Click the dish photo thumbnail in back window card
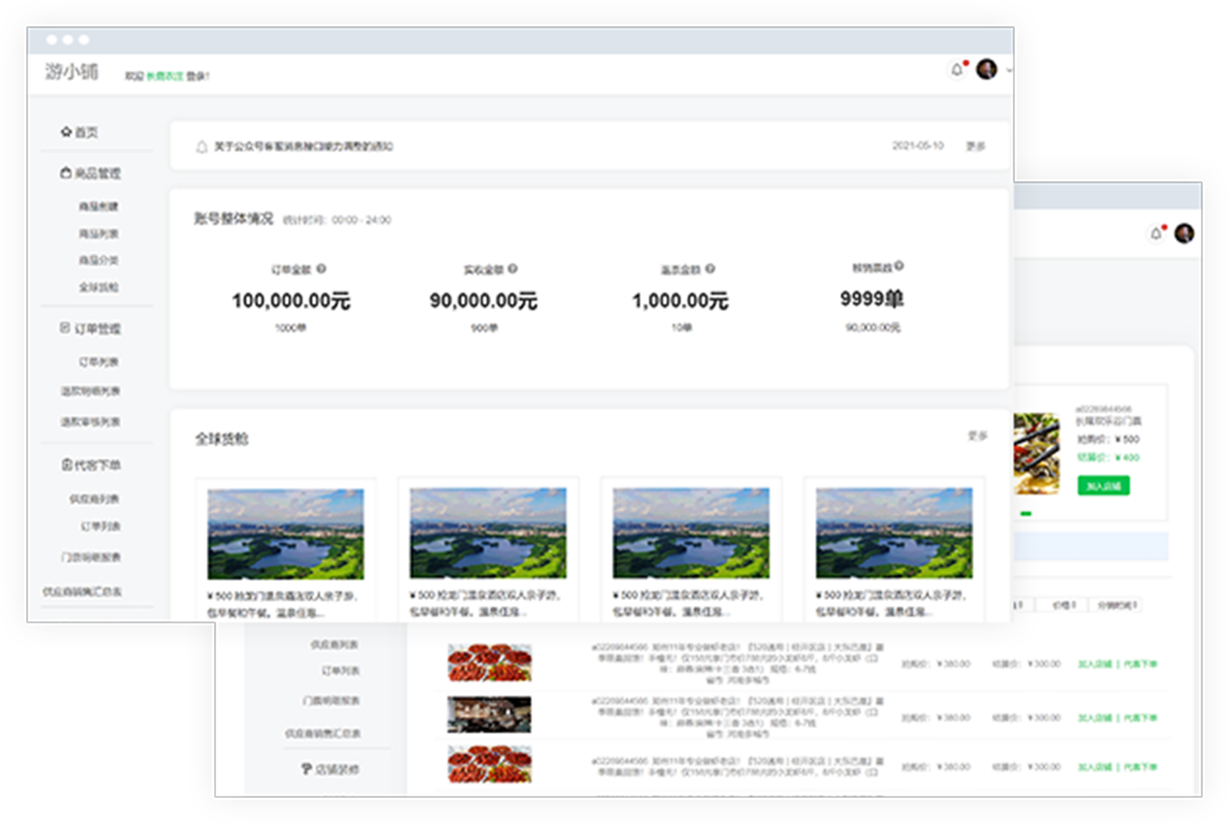 (x=1036, y=454)
